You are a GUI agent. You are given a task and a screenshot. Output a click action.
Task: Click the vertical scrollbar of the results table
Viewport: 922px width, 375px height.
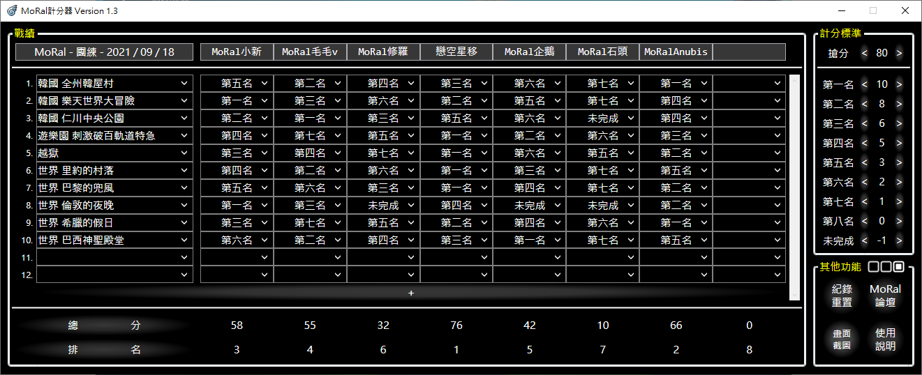pos(794,187)
